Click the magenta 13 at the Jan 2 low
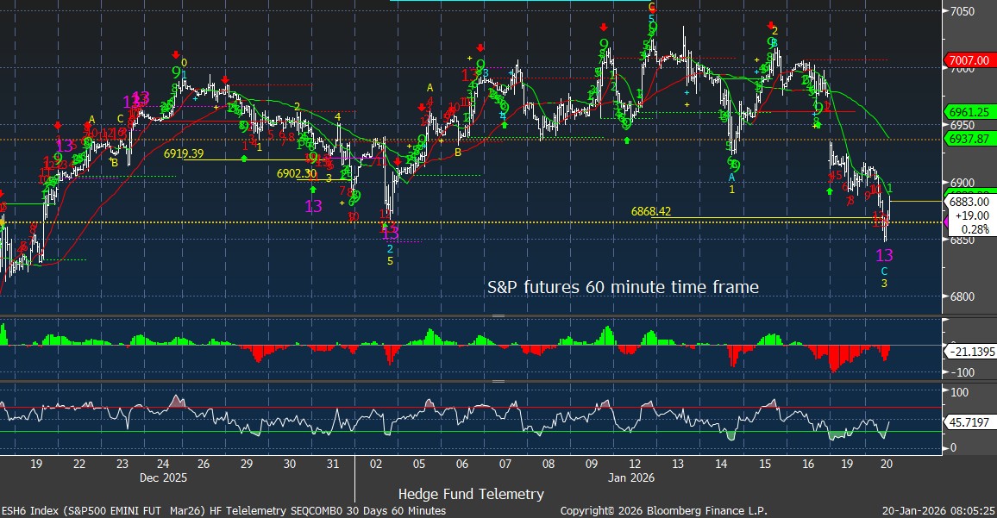This screenshot has width=997, height=518. (390, 232)
